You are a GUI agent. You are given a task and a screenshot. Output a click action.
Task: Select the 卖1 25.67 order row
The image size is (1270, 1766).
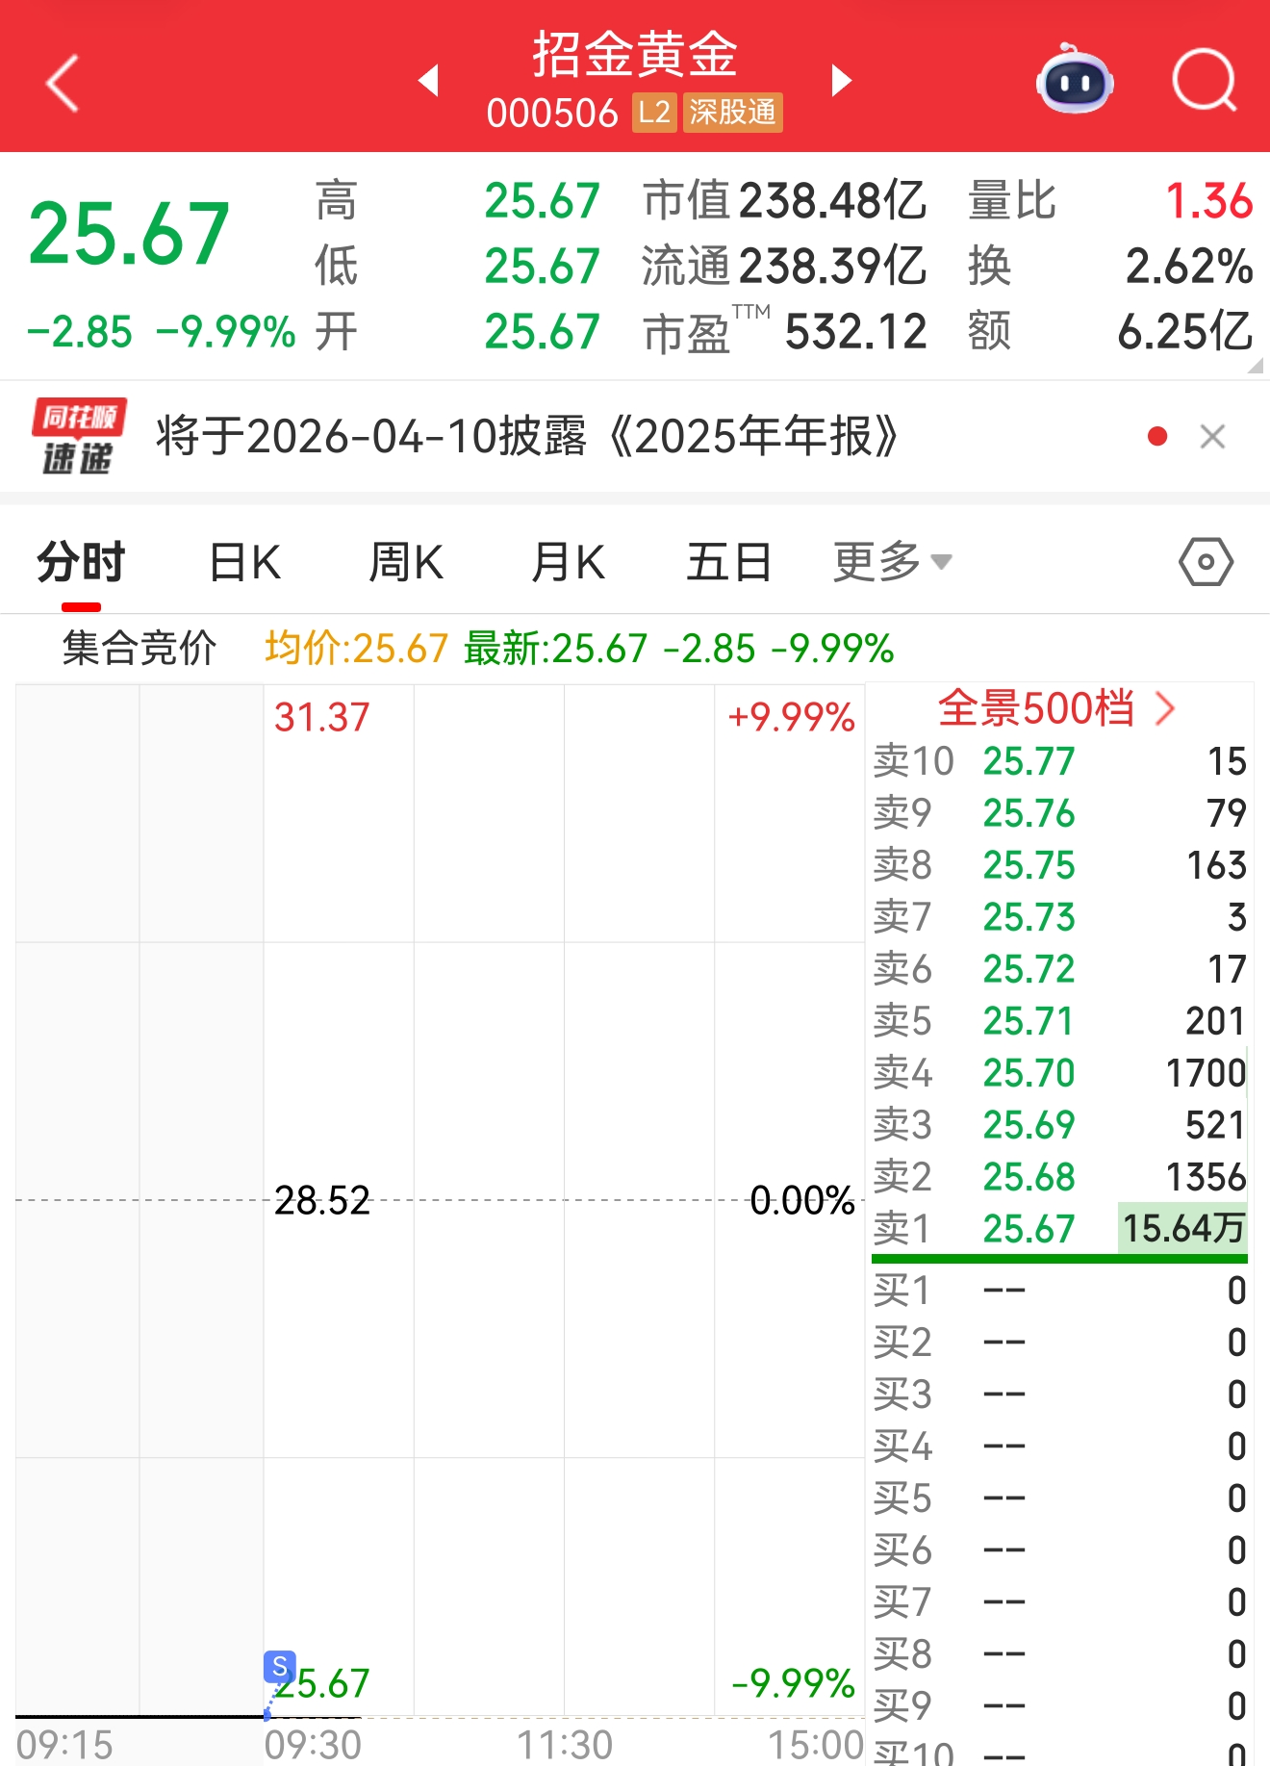1059,1229
